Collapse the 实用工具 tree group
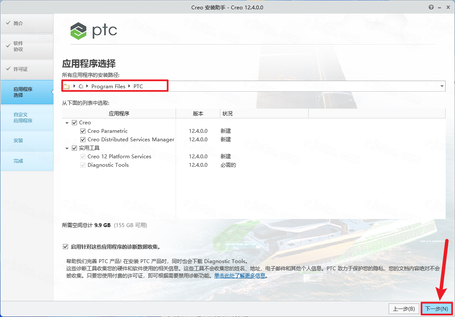The height and width of the screenshot is (317, 455). tap(67, 149)
